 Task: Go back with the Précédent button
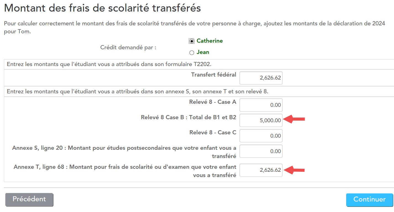(x=29, y=200)
